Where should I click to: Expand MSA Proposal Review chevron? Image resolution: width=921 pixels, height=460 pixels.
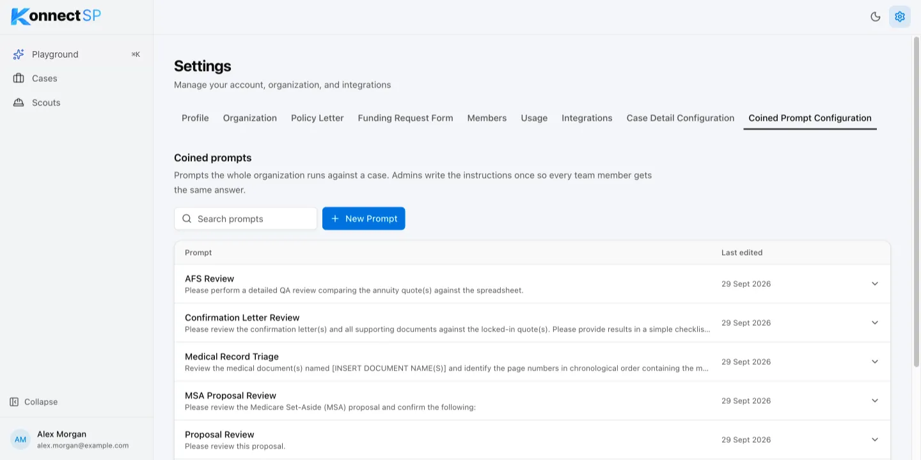pyautogui.click(x=875, y=401)
